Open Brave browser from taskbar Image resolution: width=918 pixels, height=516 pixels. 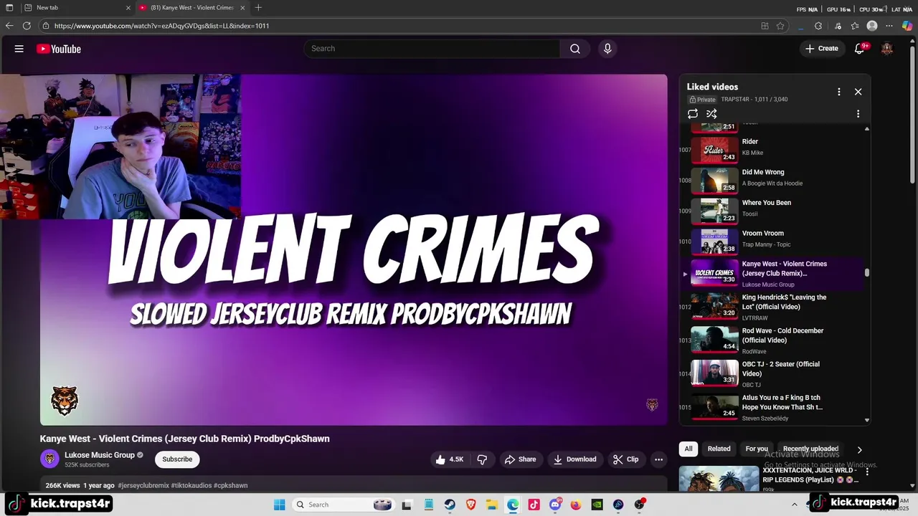(x=470, y=505)
